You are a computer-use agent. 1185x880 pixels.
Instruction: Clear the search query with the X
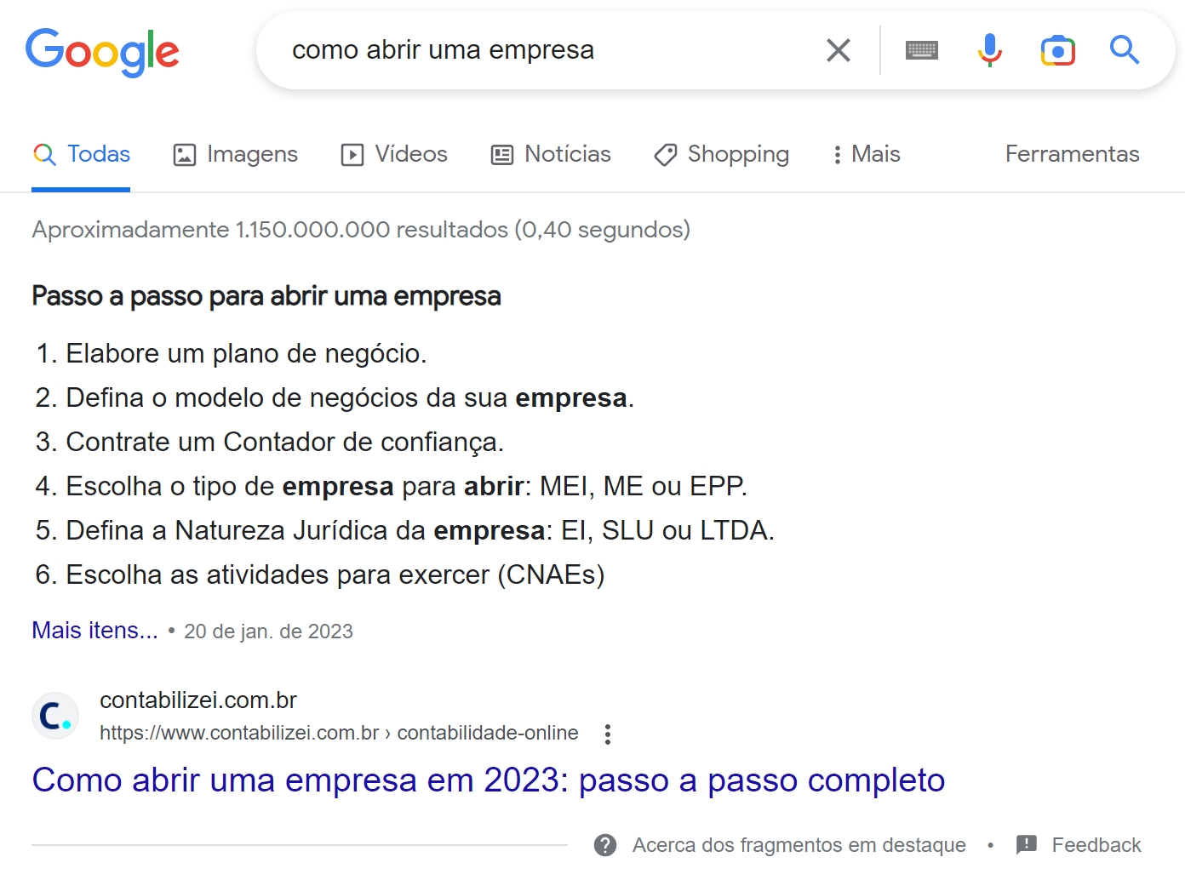pyautogui.click(x=838, y=50)
